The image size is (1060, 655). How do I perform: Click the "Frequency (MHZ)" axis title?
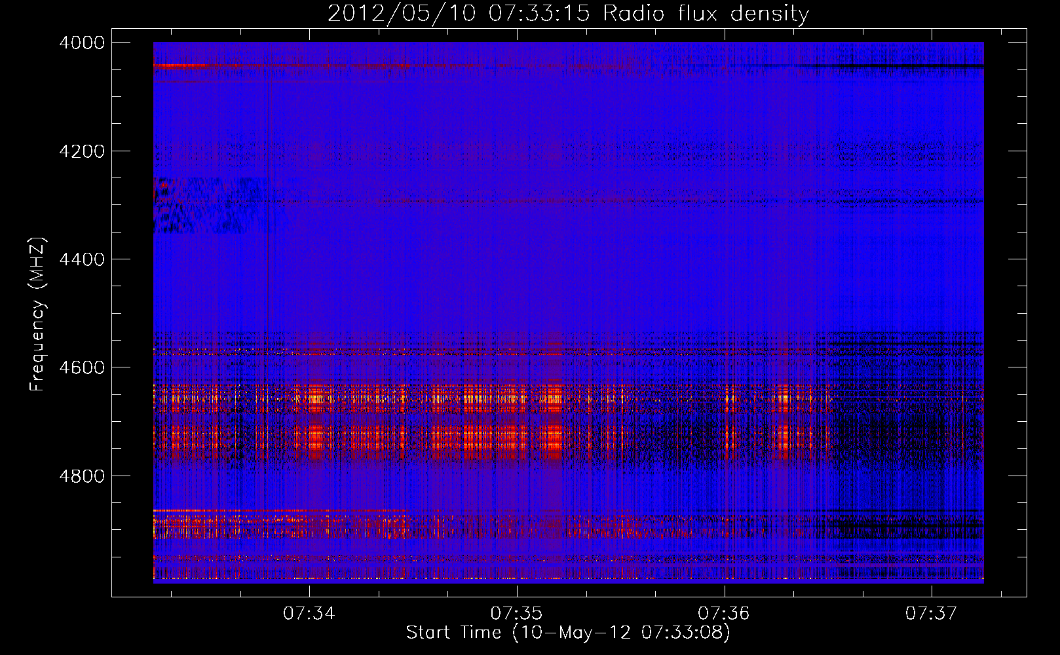(37, 314)
